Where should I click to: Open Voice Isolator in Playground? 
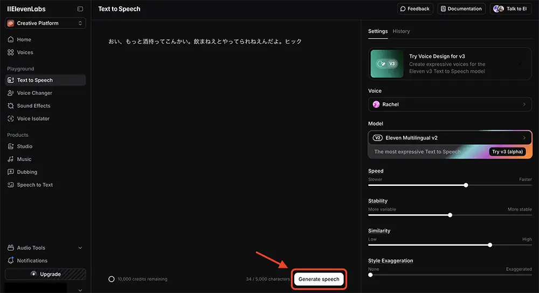tap(45, 118)
